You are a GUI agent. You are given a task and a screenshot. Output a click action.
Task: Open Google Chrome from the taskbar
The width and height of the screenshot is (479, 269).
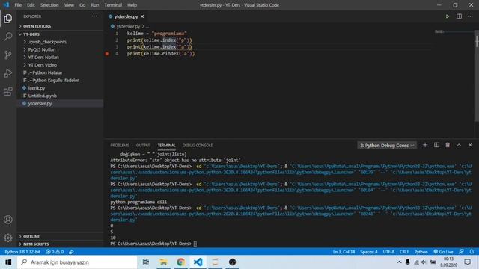click(180, 262)
